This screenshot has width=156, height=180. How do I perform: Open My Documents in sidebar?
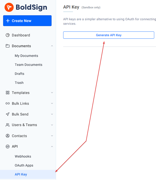pos(26,56)
